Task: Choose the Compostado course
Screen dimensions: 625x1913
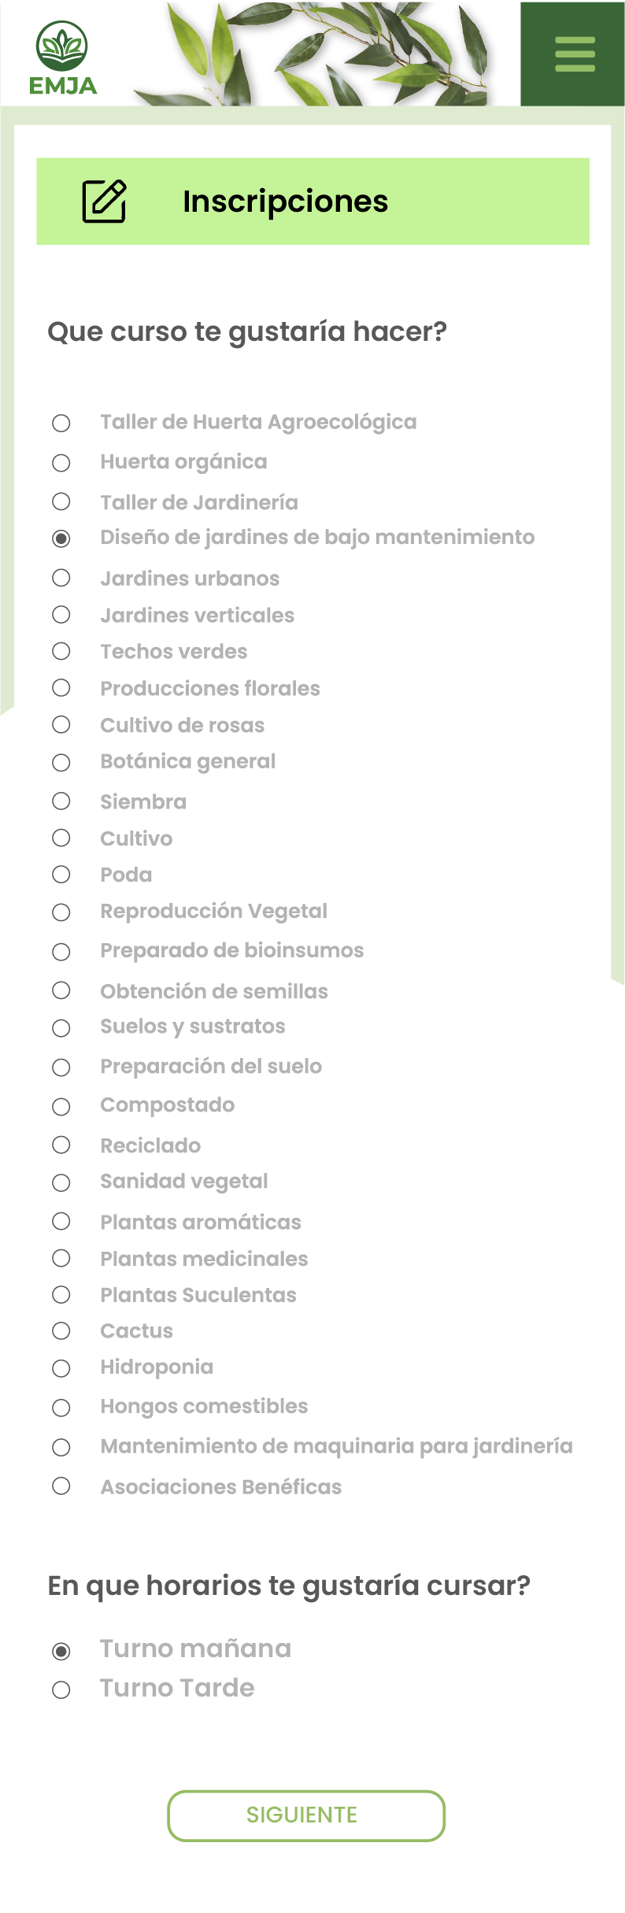Action: pyautogui.click(x=61, y=1106)
